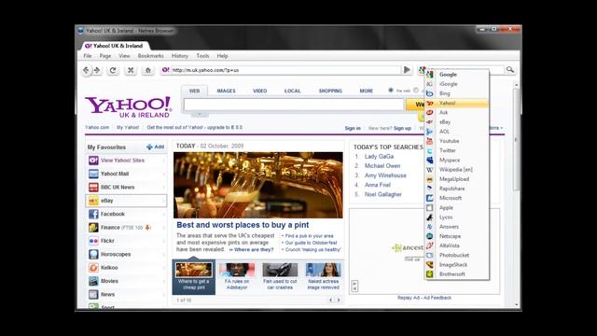Open Lady GaGa top search link
Image resolution: width=597 pixels, height=336 pixels.
pos(379,157)
